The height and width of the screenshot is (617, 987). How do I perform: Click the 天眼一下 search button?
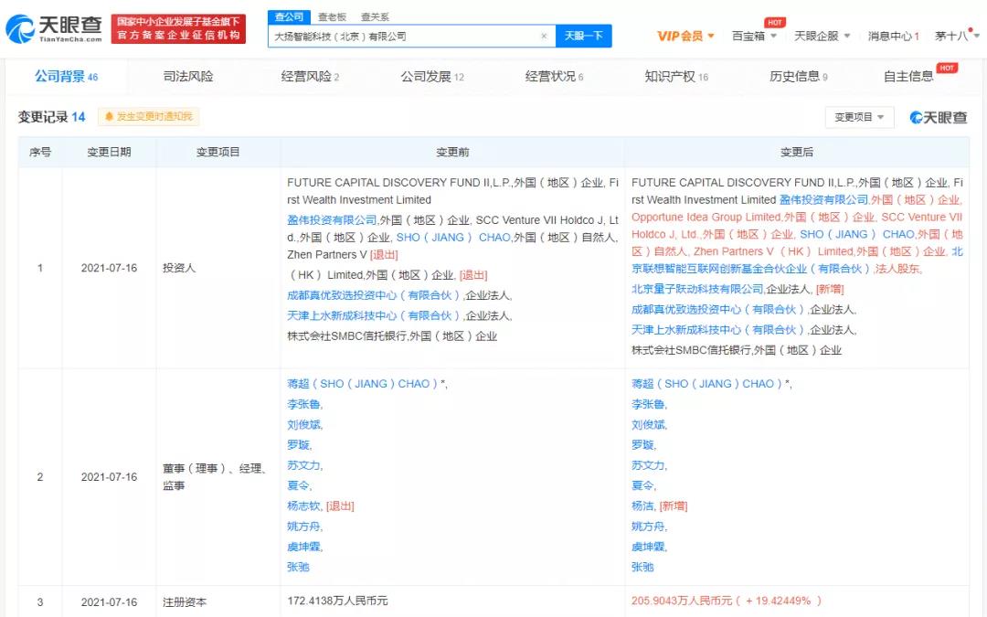coord(583,37)
